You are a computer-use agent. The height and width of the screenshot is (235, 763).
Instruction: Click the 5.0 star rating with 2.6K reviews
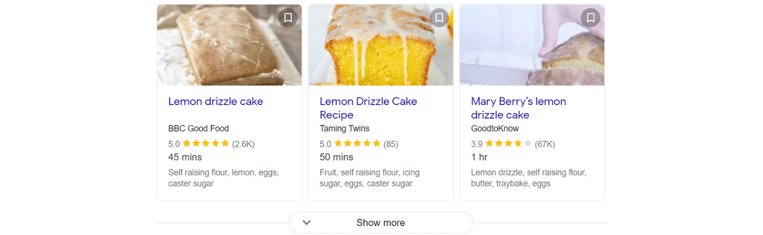click(211, 144)
